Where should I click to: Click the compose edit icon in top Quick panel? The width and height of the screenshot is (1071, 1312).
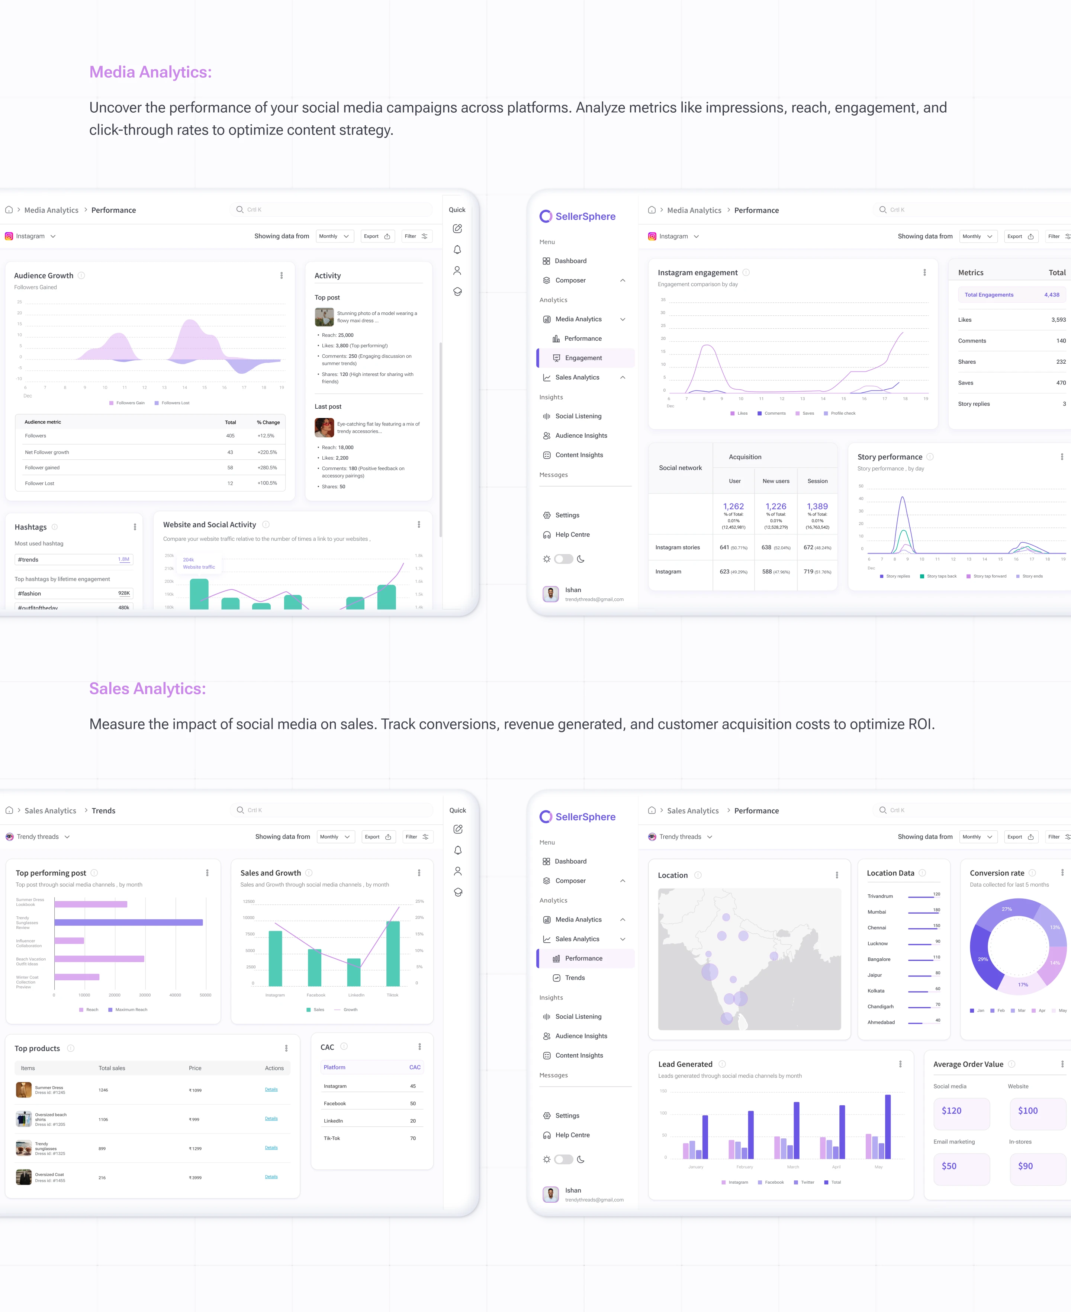457,229
